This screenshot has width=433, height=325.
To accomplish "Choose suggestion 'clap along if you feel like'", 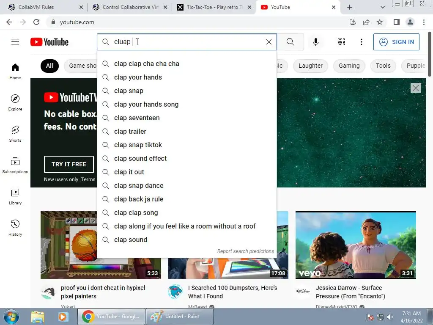I will coord(186,226).
